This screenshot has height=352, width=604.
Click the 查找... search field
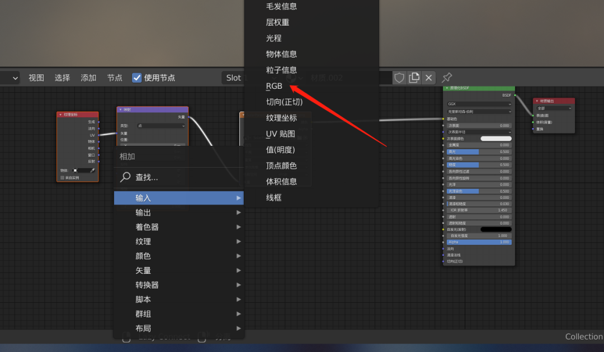click(x=179, y=177)
